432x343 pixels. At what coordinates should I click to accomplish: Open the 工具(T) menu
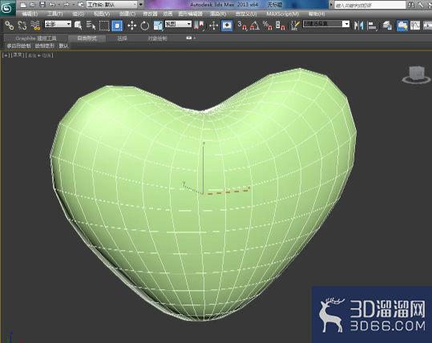(55, 14)
